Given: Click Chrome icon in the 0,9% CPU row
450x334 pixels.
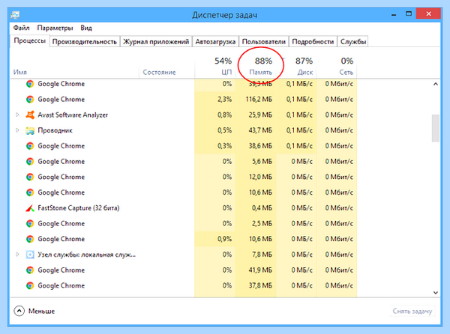Looking at the screenshot, I should 30,239.
